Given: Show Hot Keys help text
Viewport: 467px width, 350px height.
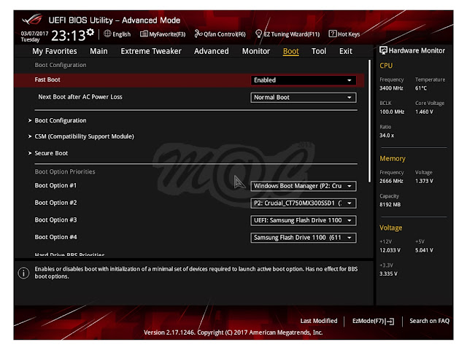Looking at the screenshot, I should coord(349,34).
